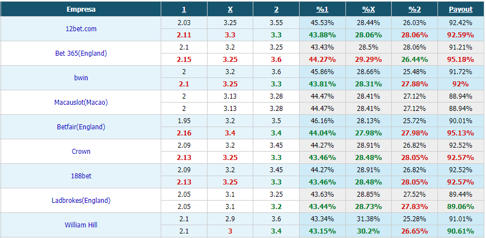Sort by the Payout column header
This screenshot has width=486, height=238.
point(461,9)
